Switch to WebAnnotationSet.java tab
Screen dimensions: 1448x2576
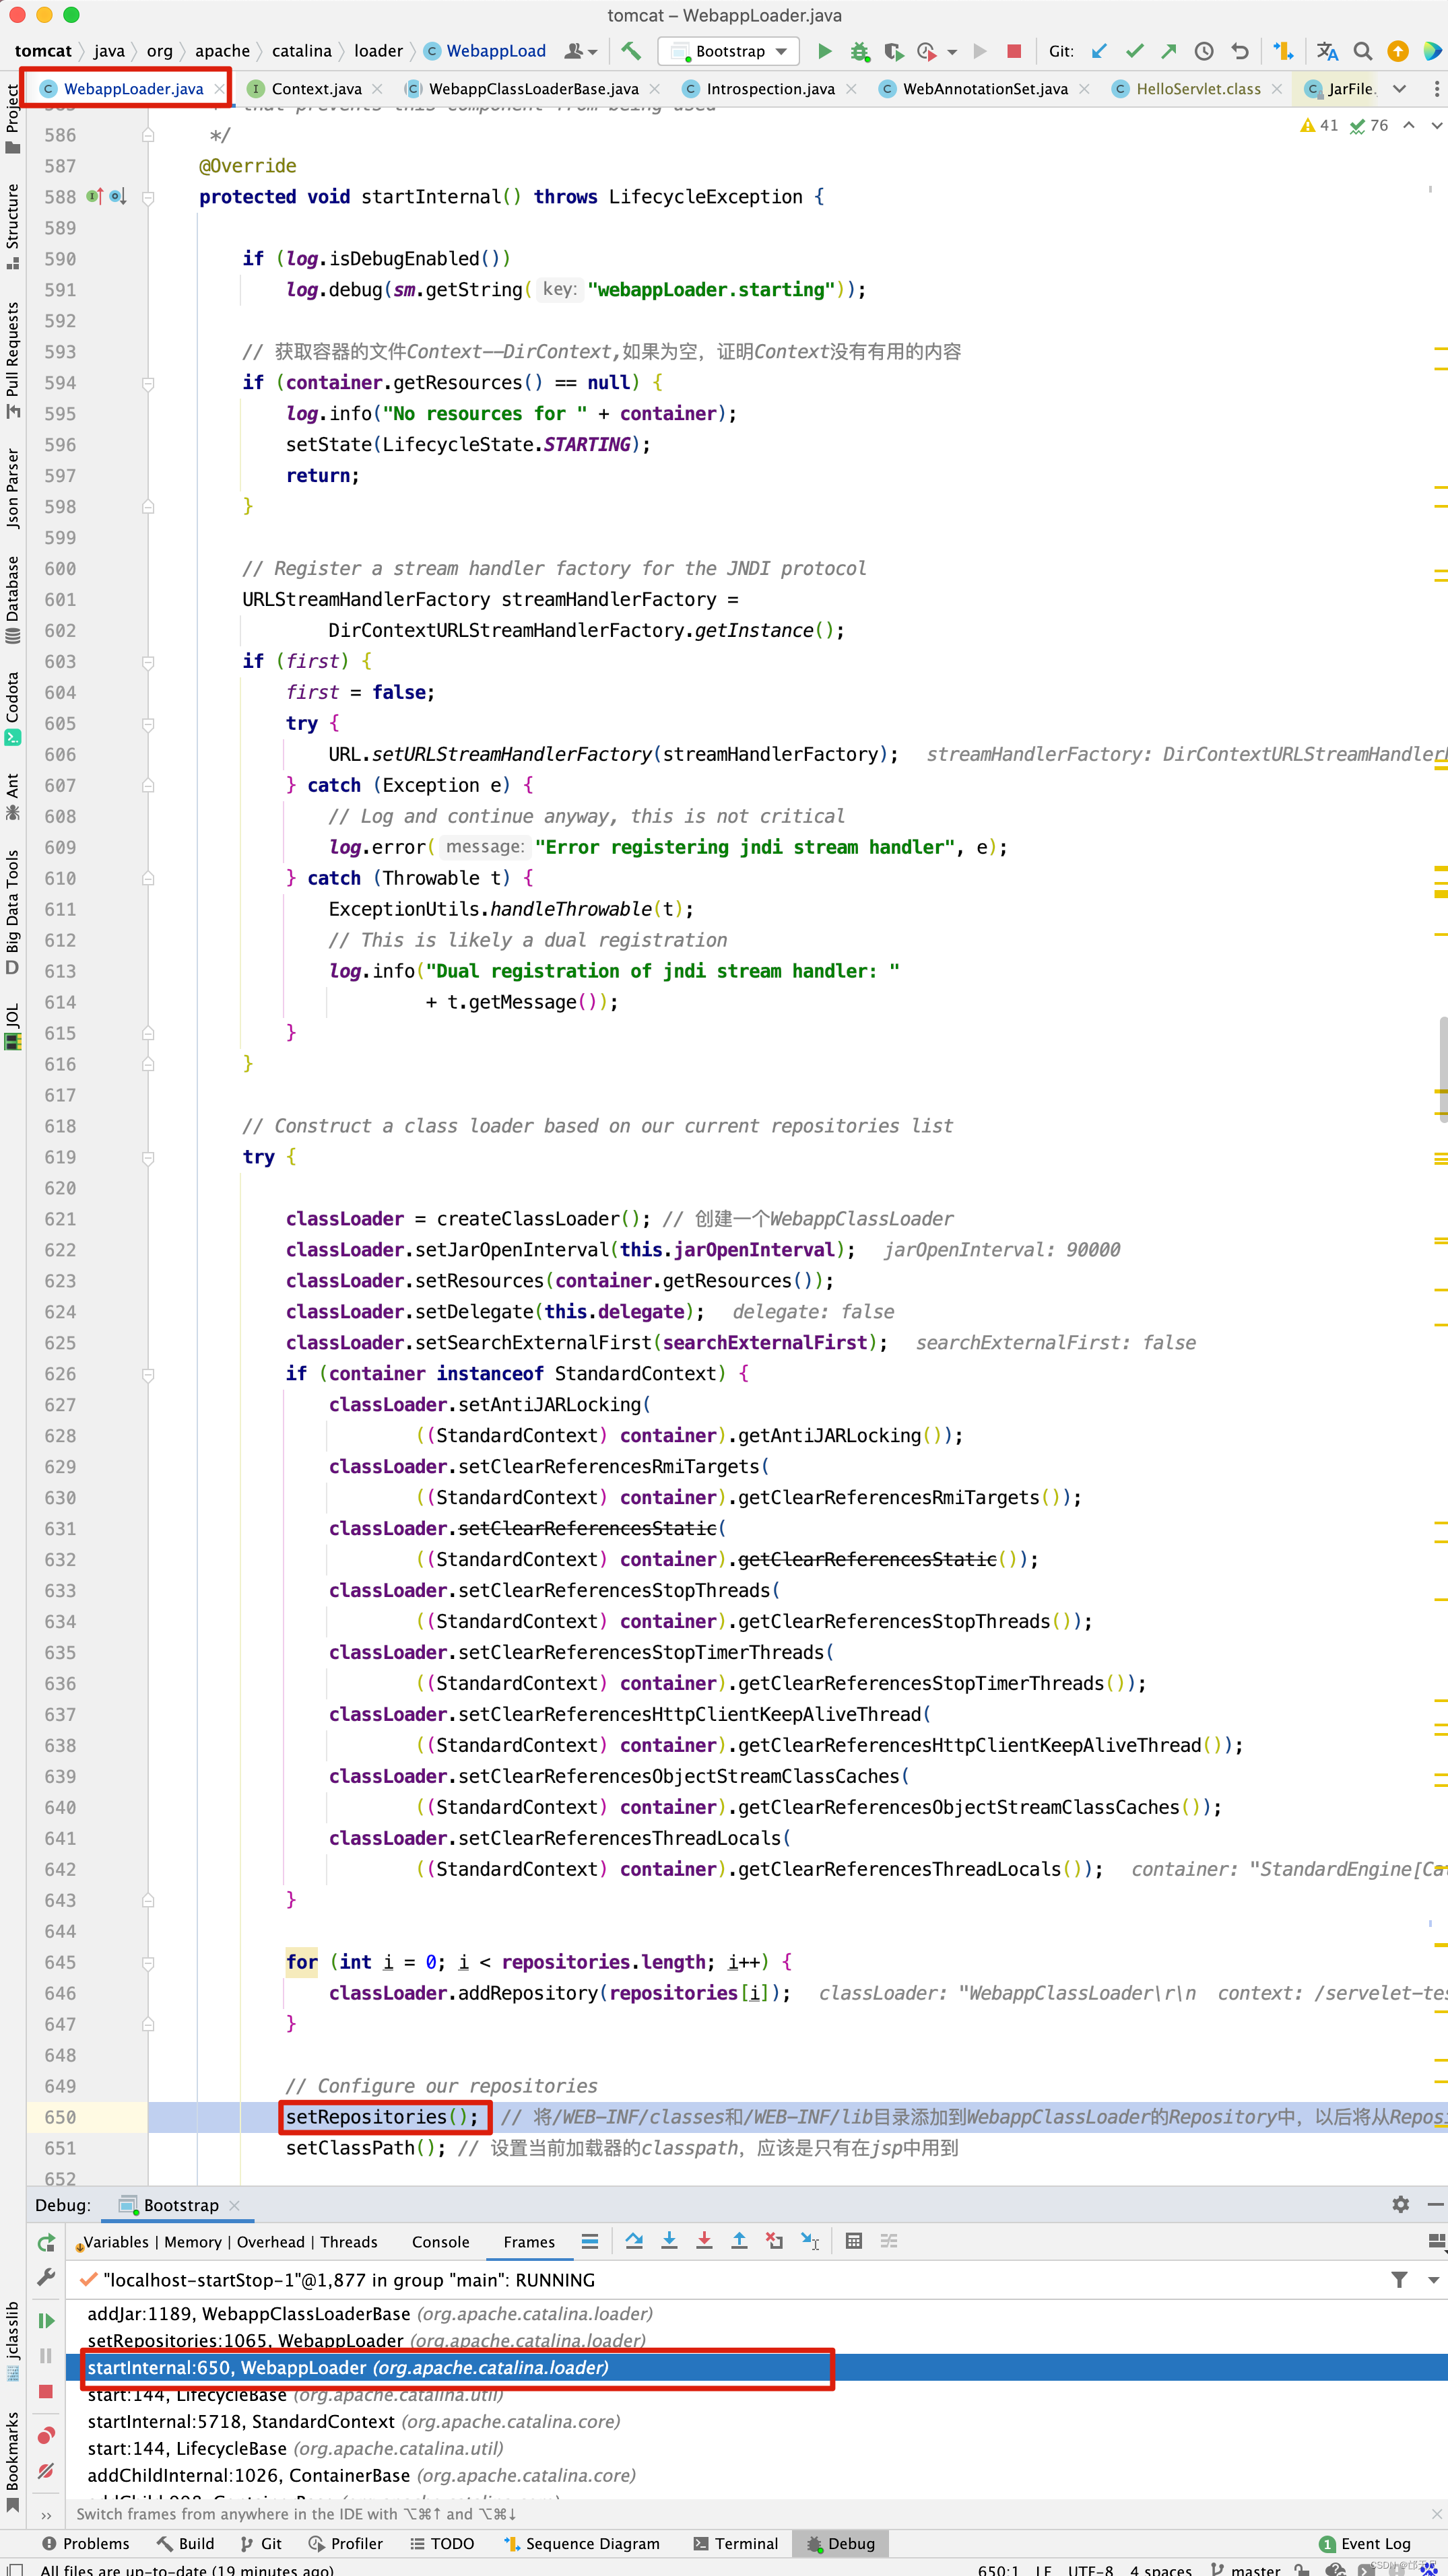pyautogui.click(x=985, y=89)
